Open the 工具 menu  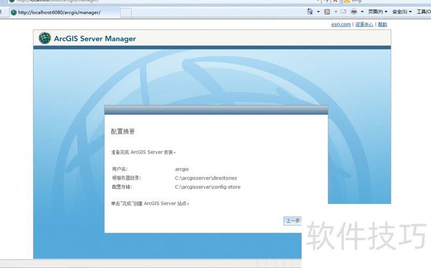tap(423, 11)
